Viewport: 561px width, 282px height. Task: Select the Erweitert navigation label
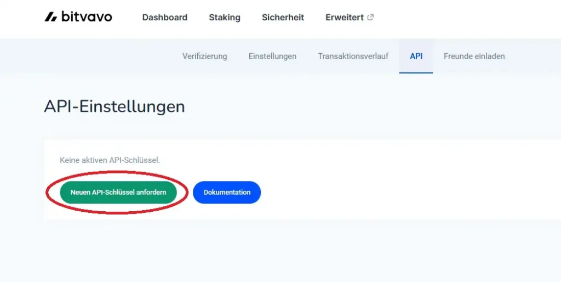point(344,17)
